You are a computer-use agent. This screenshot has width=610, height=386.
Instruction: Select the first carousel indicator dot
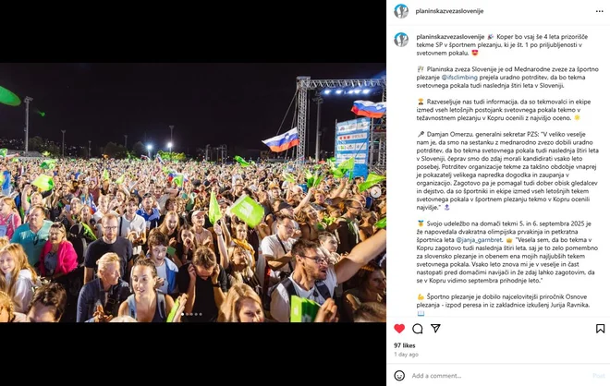pyautogui.click(x=182, y=314)
